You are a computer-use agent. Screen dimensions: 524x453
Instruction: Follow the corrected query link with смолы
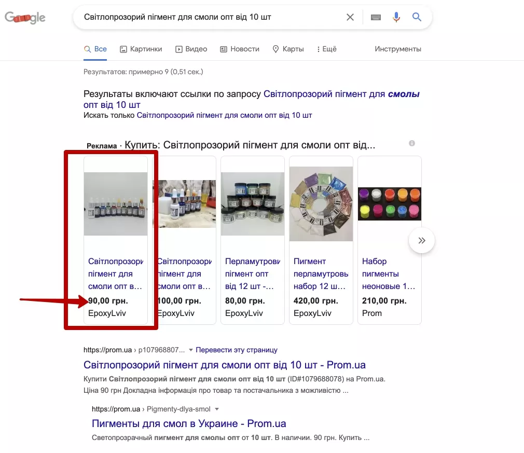click(251, 99)
